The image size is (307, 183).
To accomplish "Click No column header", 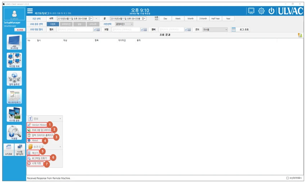I will pyautogui.click(x=29, y=40).
